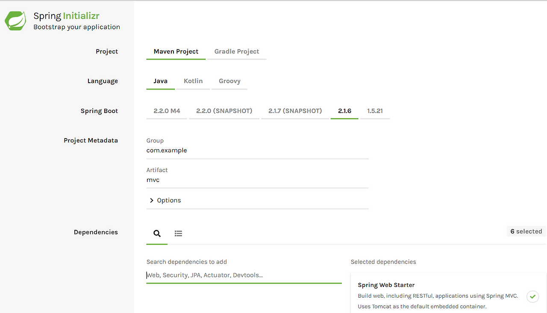Screen dimensions: 547x313
Task: Select Spring Boot version 2.2.0 M4
Action: tap(167, 111)
